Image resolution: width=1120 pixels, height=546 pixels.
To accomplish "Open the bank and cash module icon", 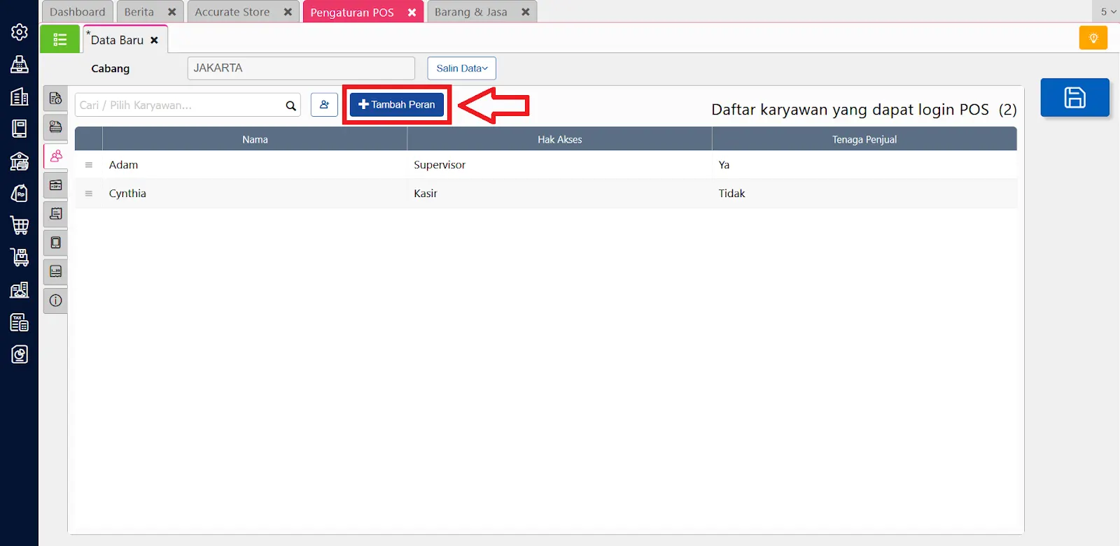I will (20, 161).
